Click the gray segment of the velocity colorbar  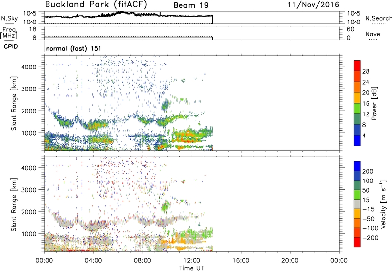click(357, 204)
